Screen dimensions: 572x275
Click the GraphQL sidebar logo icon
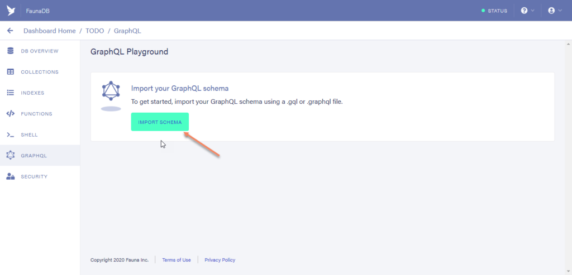coord(11,156)
